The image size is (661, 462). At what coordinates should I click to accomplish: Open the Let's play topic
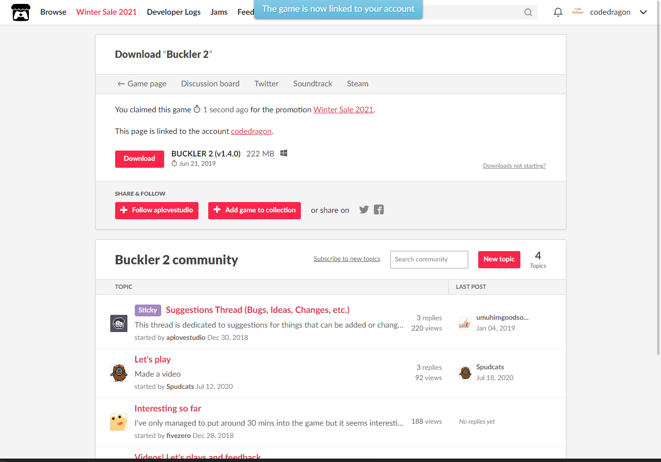(153, 359)
